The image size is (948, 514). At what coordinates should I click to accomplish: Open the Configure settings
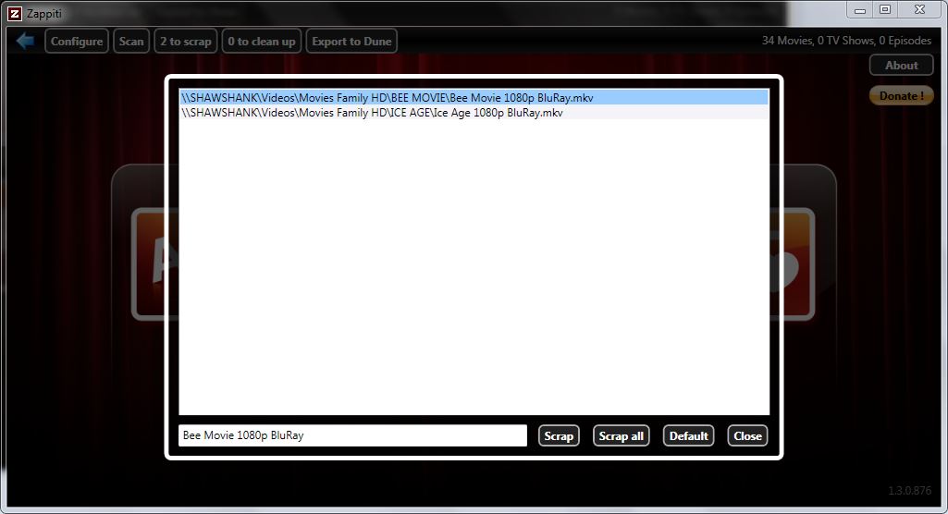pos(77,41)
